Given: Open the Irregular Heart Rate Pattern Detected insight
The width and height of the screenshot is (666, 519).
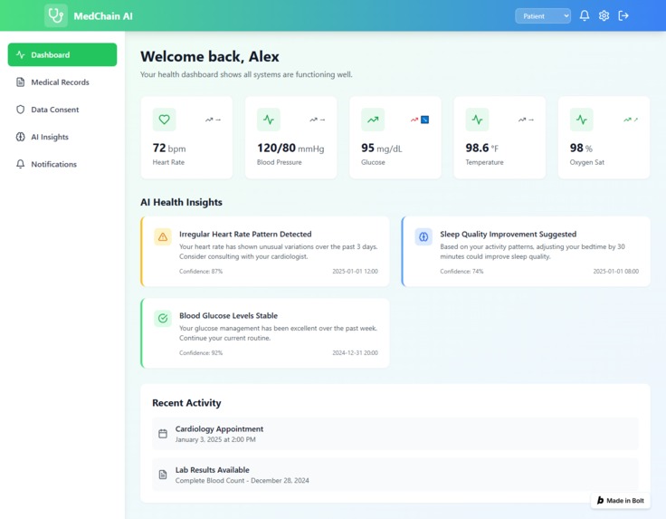Looking at the screenshot, I should tap(265, 251).
